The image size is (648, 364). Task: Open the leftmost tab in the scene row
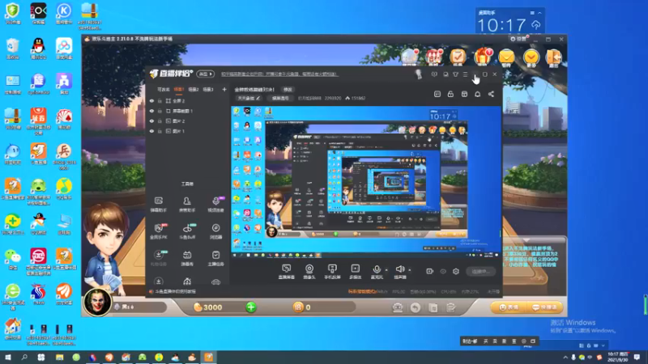click(164, 89)
